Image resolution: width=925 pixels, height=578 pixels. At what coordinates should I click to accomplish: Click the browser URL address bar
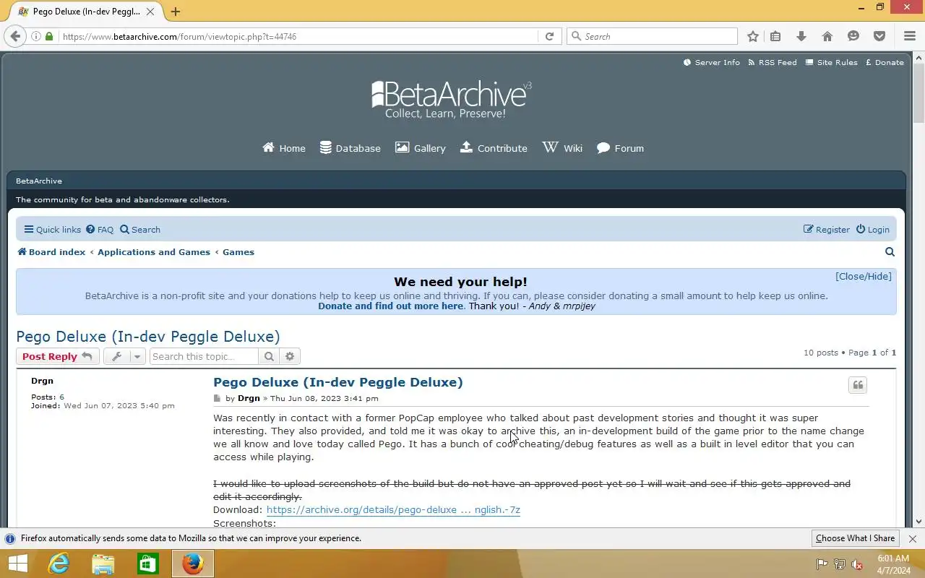[299, 36]
